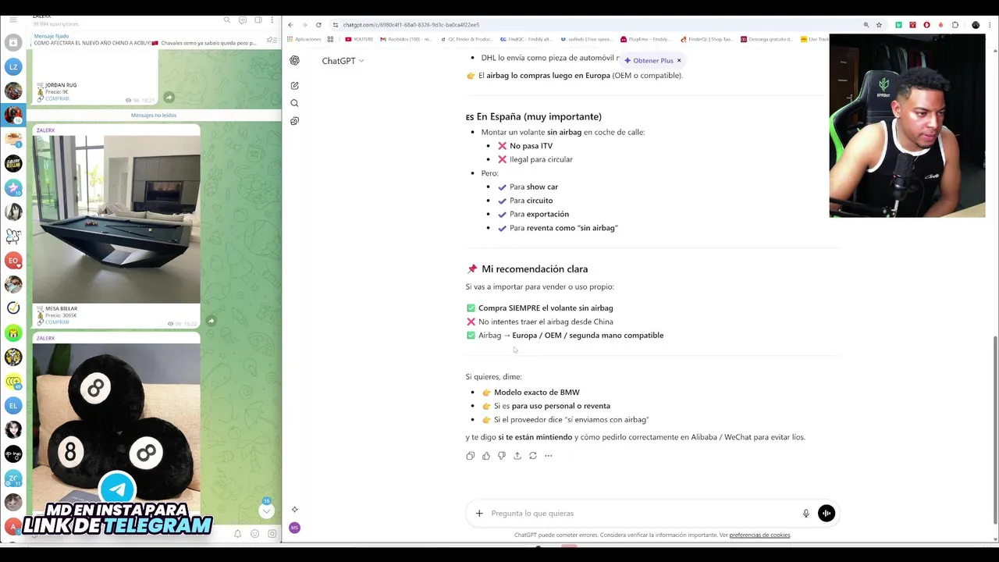Click the plus attach button in prompt box
The height and width of the screenshot is (562, 999).
tap(479, 513)
